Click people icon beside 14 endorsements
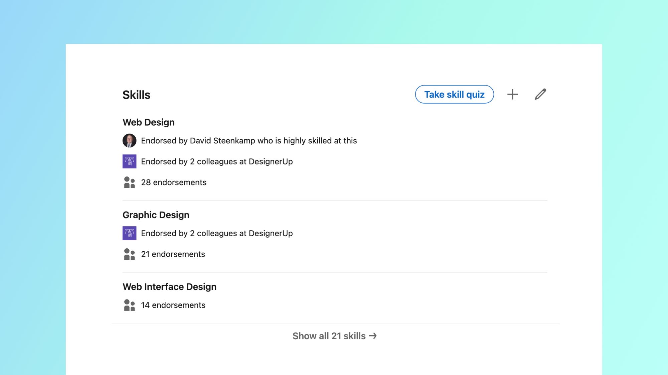 click(x=129, y=305)
